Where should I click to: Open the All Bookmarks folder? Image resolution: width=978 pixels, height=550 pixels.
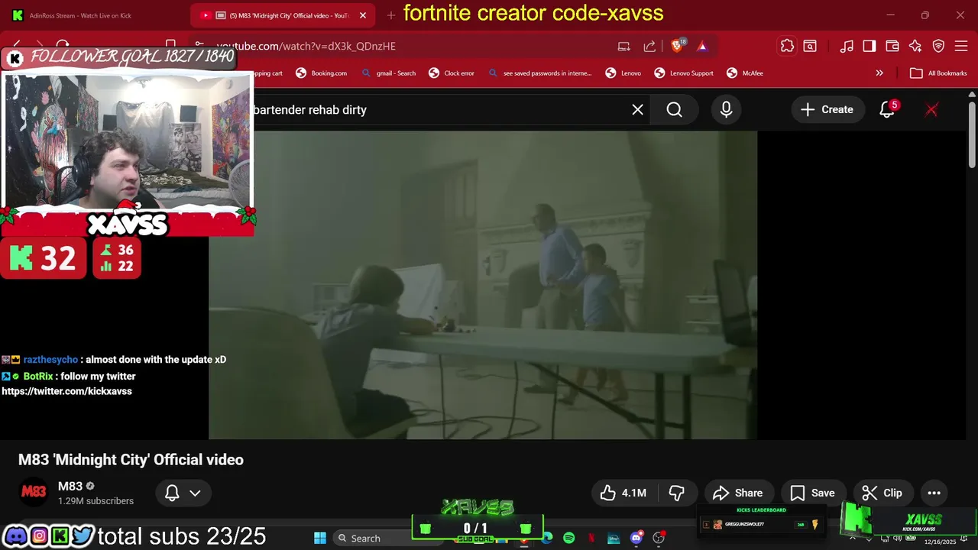pyautogui.click(x=939, y=73)
